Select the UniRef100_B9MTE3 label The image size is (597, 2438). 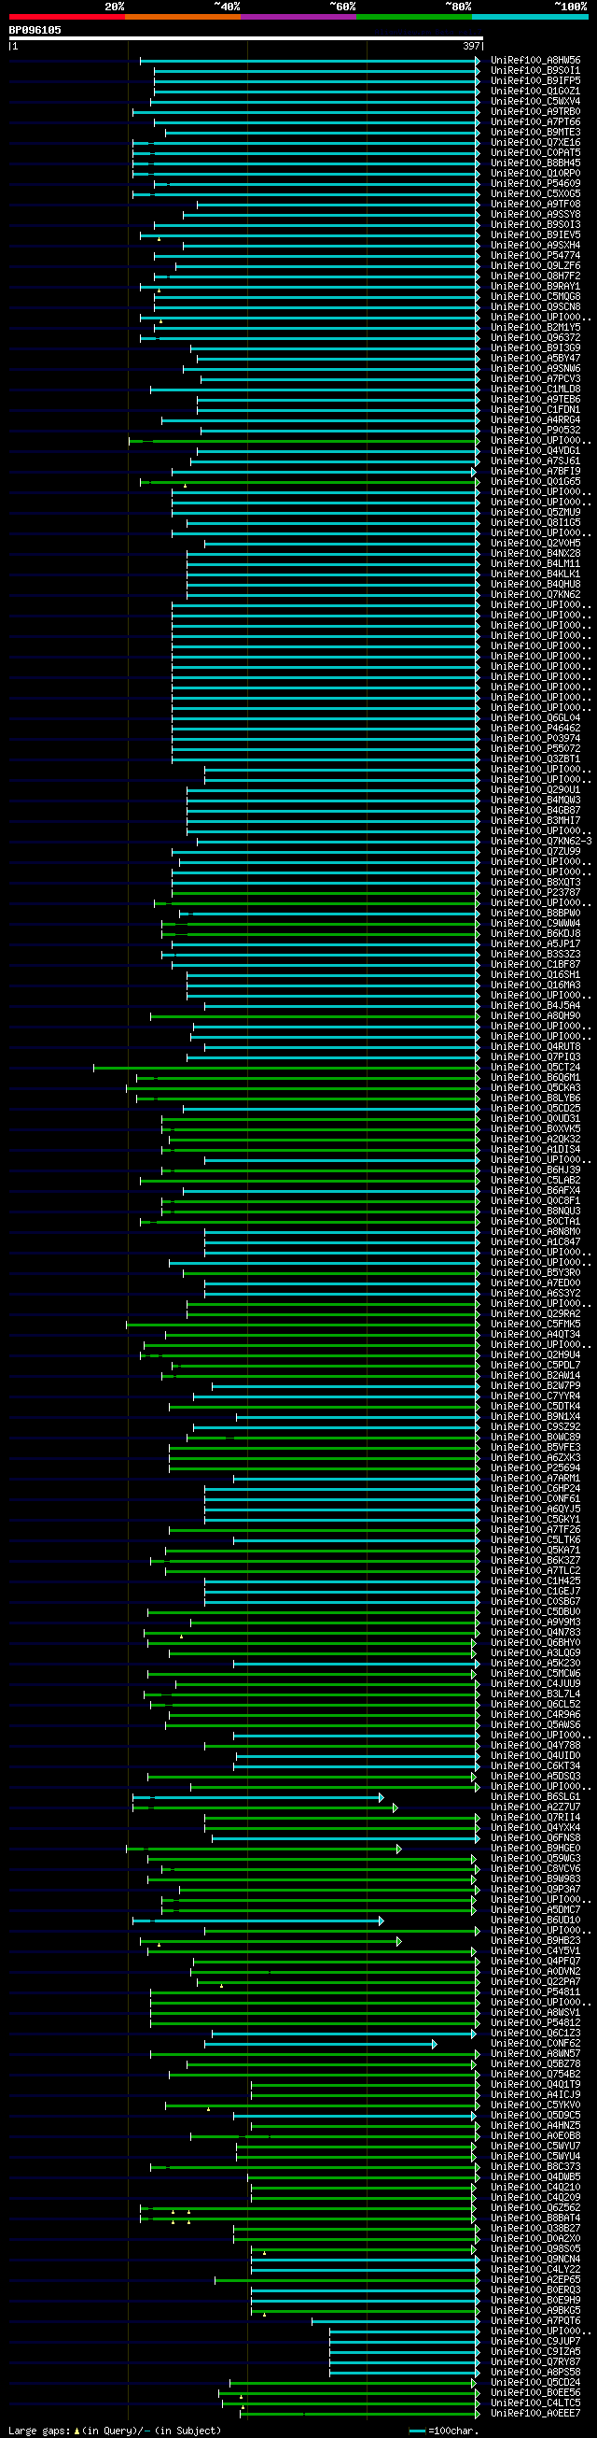pos(535,133)
